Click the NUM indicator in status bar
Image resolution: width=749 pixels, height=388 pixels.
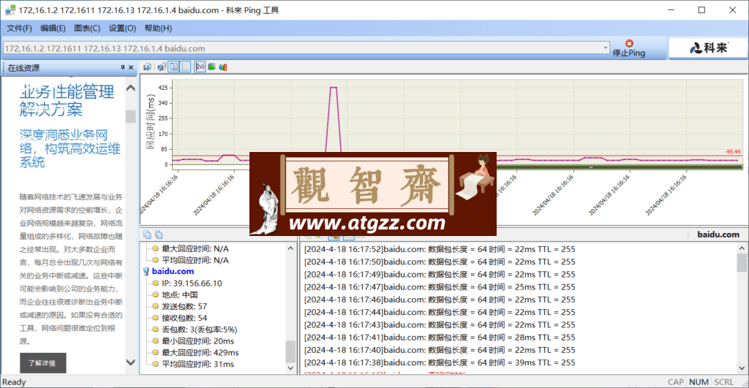point(699,382)
